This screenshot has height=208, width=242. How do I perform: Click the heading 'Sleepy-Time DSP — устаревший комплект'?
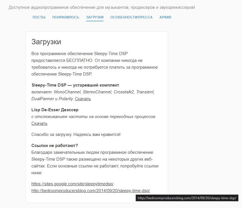75,85
